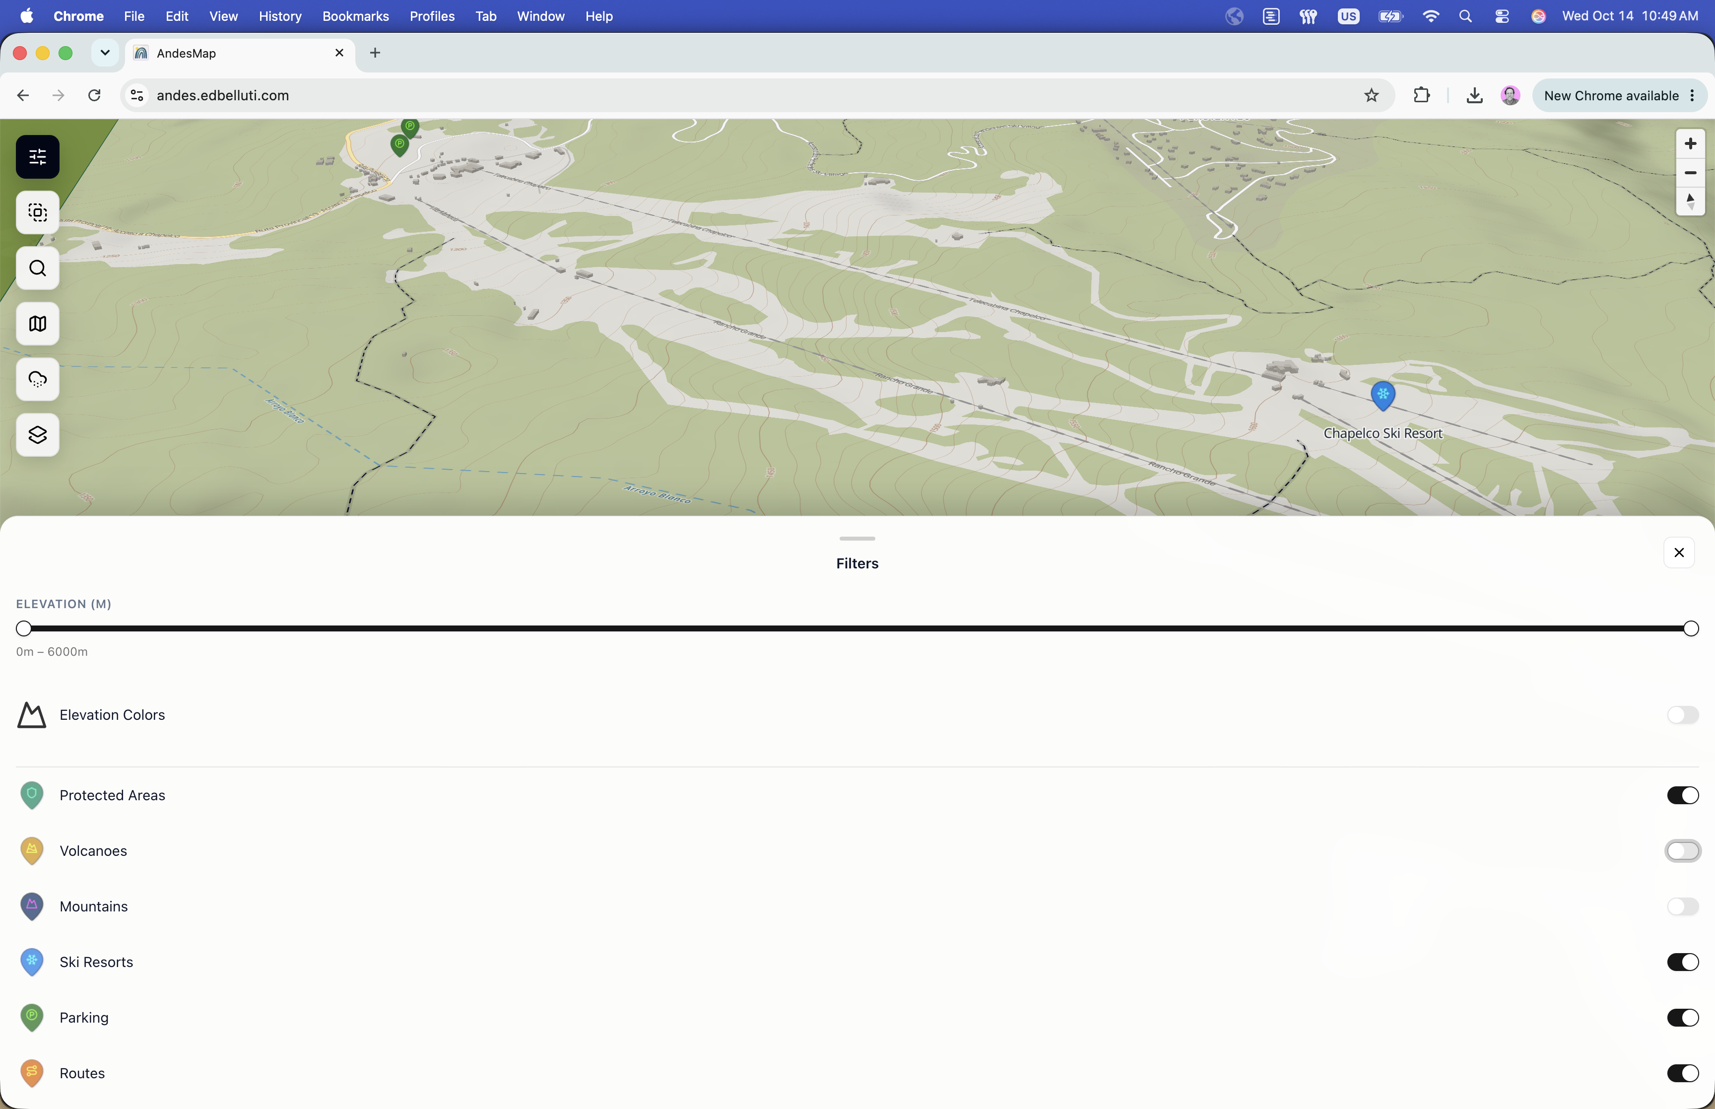Open a new browser tab
Viewport: 1715px width, 1109px height.
(375, 53)
